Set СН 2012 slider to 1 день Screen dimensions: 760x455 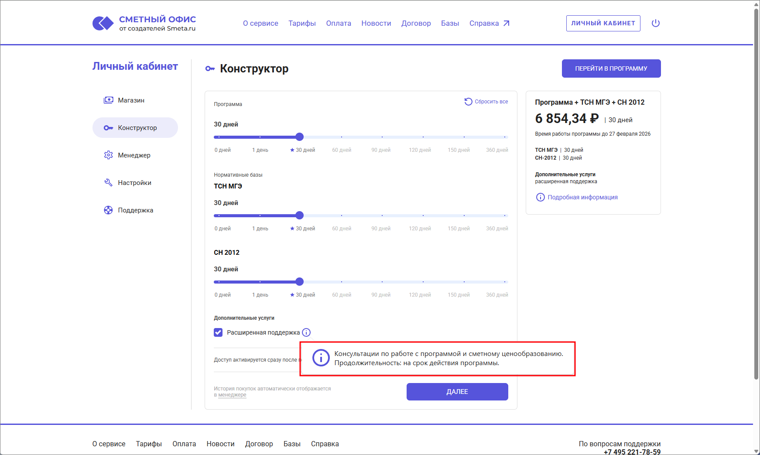pos(260,282)
